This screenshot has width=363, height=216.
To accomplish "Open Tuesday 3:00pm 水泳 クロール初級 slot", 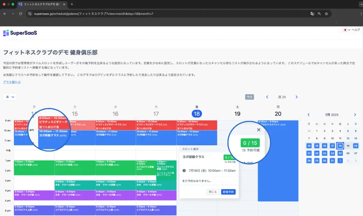I will pyautogui.click(x=75, y=185).
